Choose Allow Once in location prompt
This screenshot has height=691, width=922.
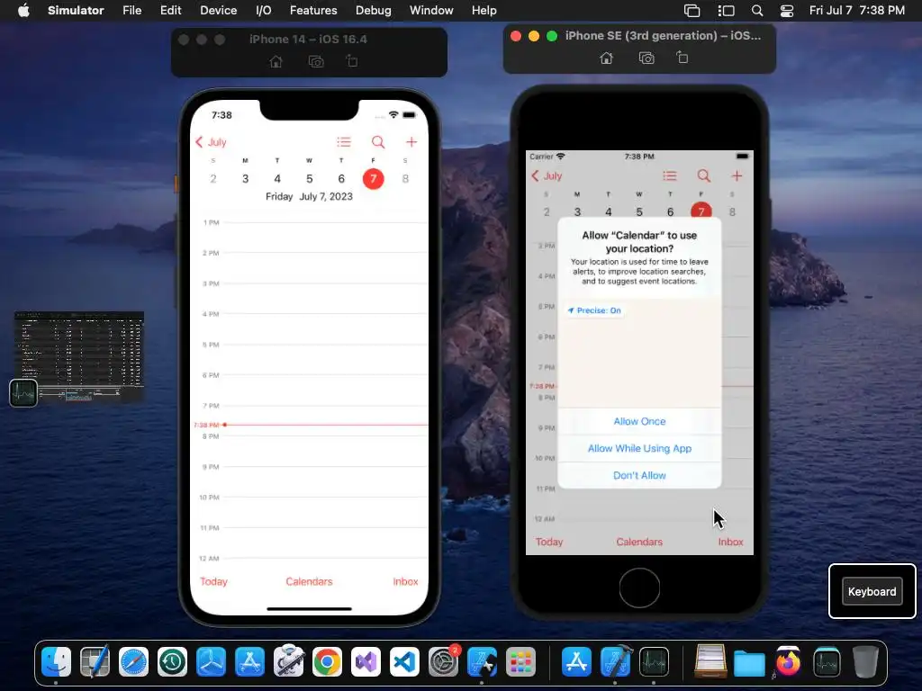click(640, 421)
